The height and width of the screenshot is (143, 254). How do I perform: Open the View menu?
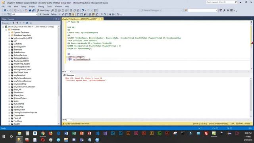pyautogui.click(x=16, y=6)
